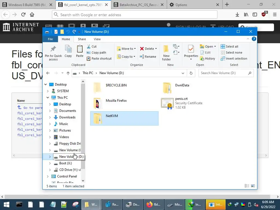
Task: Click Firefox home button
Action: (x=32, y=15)
